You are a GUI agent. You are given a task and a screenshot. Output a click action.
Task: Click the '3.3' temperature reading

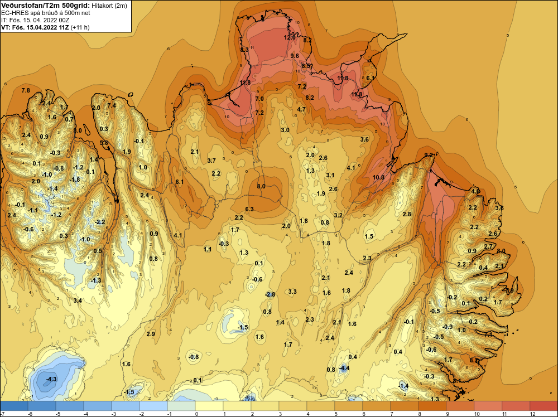[292, 292]
